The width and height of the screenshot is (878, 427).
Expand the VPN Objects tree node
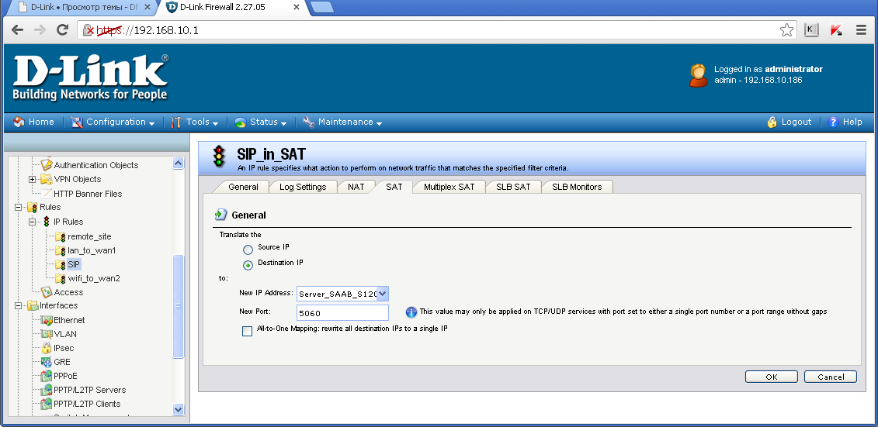pos(32,180)
